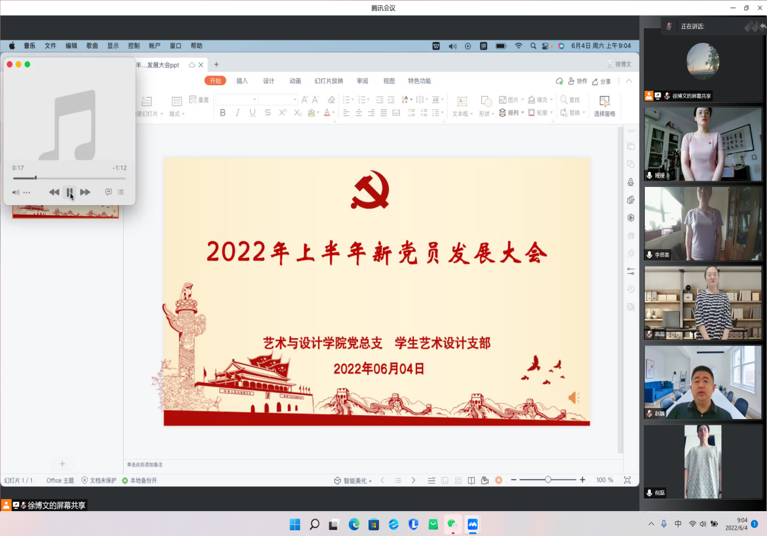767x536 pixels.
Task: Switch to the 插入 ribbon tab
Action: pos(242,81)
